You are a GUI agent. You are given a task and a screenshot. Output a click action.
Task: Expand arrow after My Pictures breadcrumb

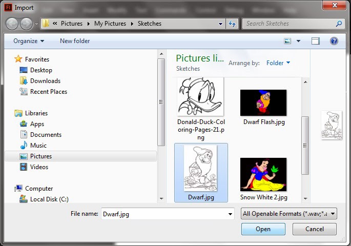pyautogui.click(x=132, y=24)
